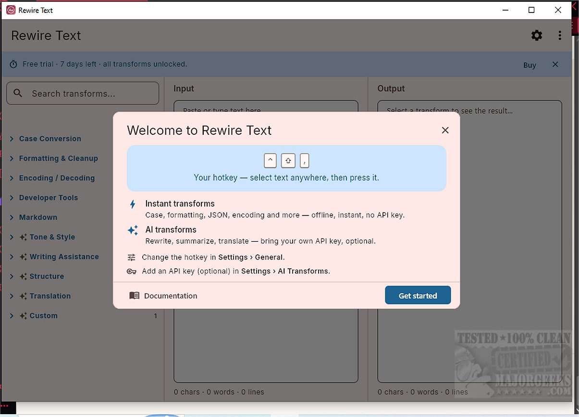Click the Rewire Text app icon in title bar
The width and height of the screenshot is (579, 417).
[x=11, y=10]
